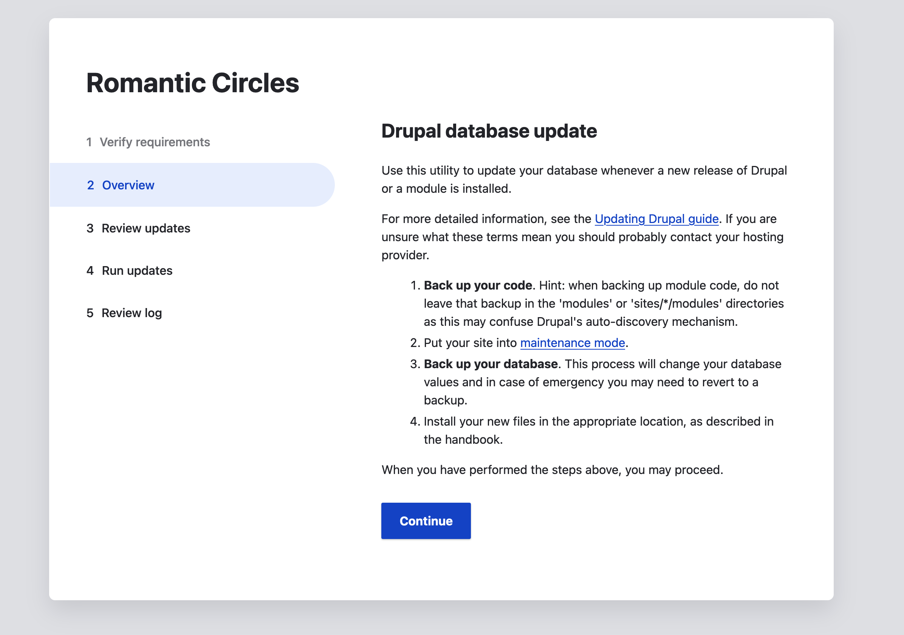Click the Romantic Circles site title
The image size is (904, 635).
[x=192, y=83]
